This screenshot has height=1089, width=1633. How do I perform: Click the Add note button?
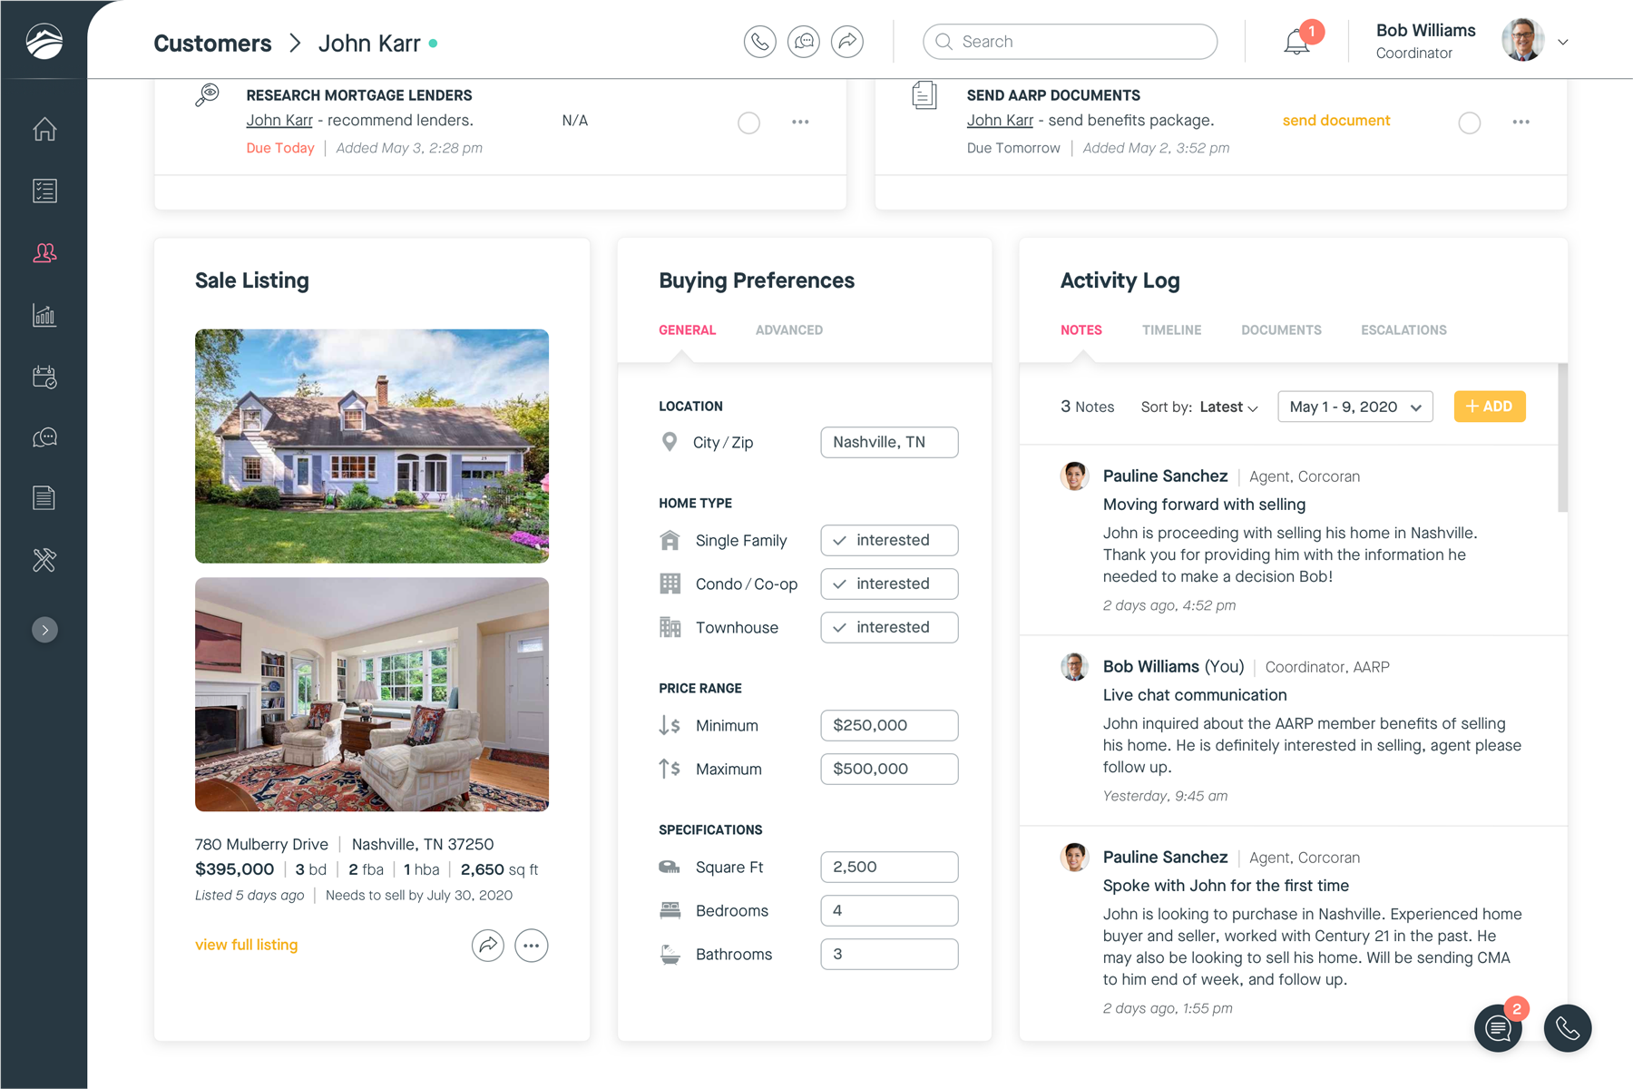[1489, 407]
